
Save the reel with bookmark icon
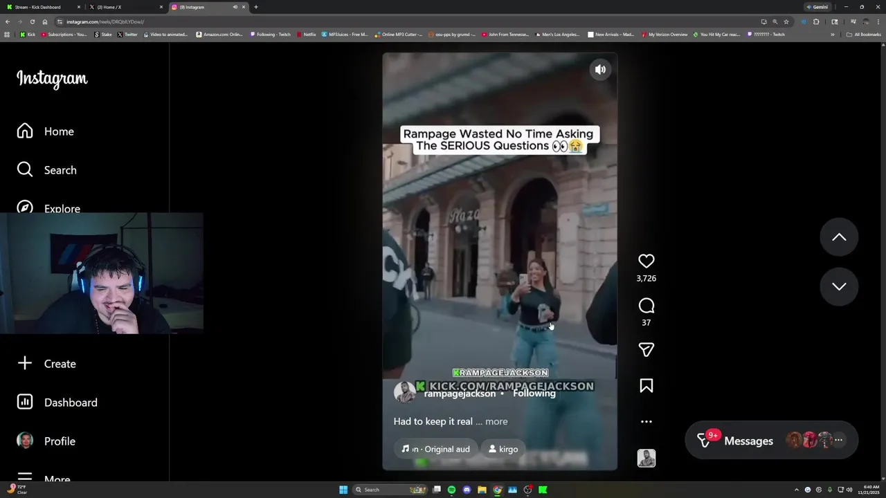point(646,386)
